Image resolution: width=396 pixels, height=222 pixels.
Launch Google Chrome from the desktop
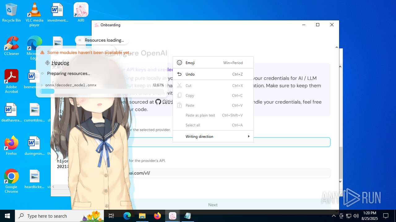(11, 181)
